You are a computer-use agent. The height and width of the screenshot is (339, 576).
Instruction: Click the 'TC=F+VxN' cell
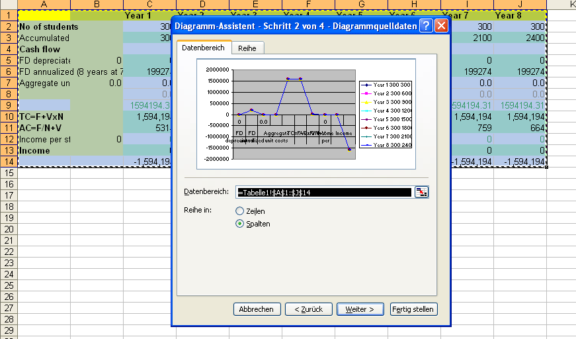(44, 117)
